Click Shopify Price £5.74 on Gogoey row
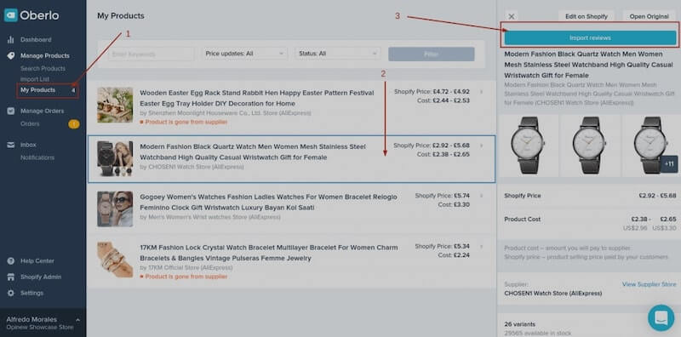This screenshot has height=337, width=681. coord(442,196)
